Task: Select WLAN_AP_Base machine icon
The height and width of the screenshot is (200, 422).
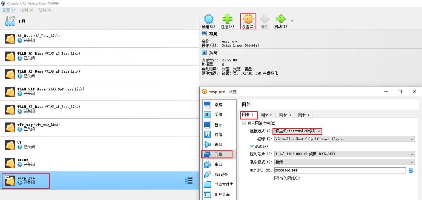Action: [x=10, y=109]
